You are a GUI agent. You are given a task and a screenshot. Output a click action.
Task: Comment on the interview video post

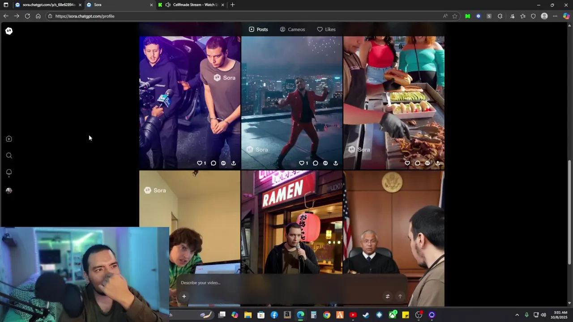pos(214,163)
